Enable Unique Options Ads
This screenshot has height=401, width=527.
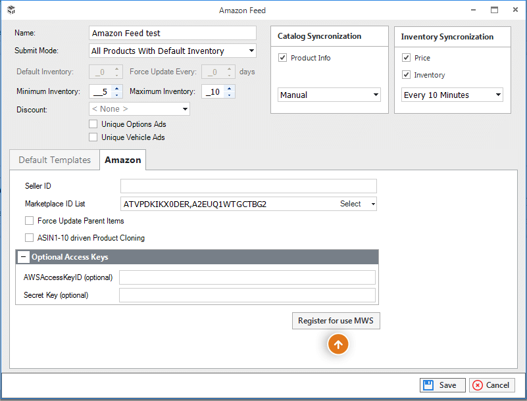(x=93, y=124)
